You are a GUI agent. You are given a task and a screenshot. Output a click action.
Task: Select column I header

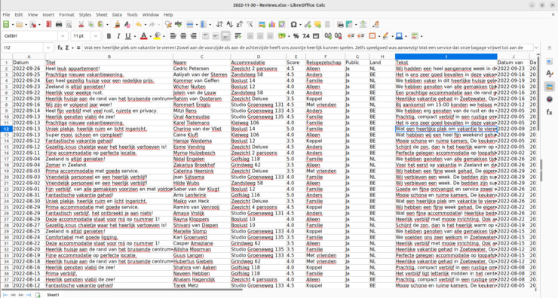(x=446, y=56)
